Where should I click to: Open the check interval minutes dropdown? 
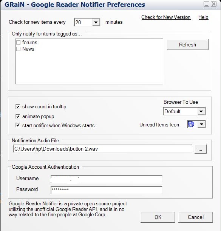coord(96,22)
